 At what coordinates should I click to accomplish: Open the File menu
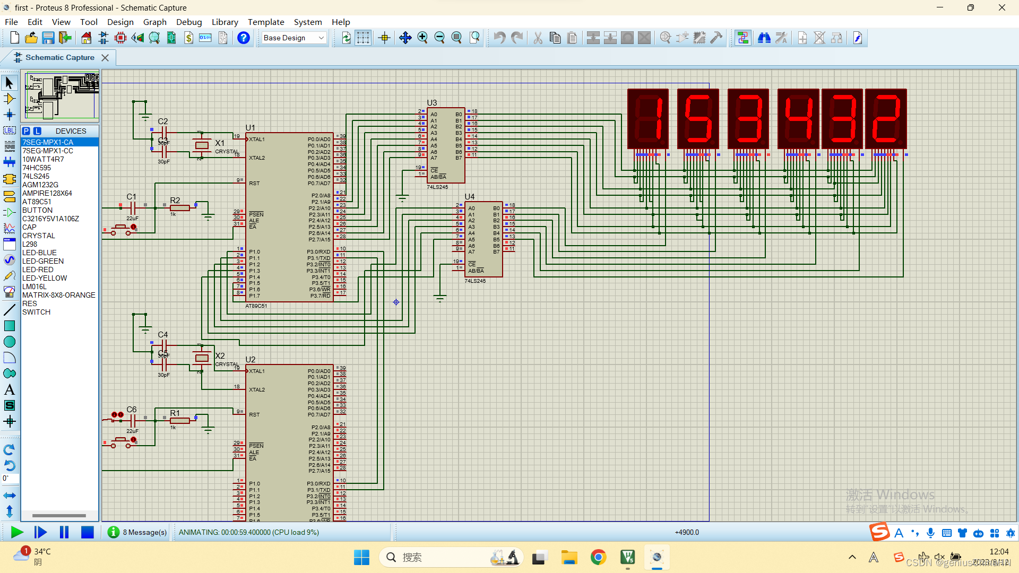[11, 22]
